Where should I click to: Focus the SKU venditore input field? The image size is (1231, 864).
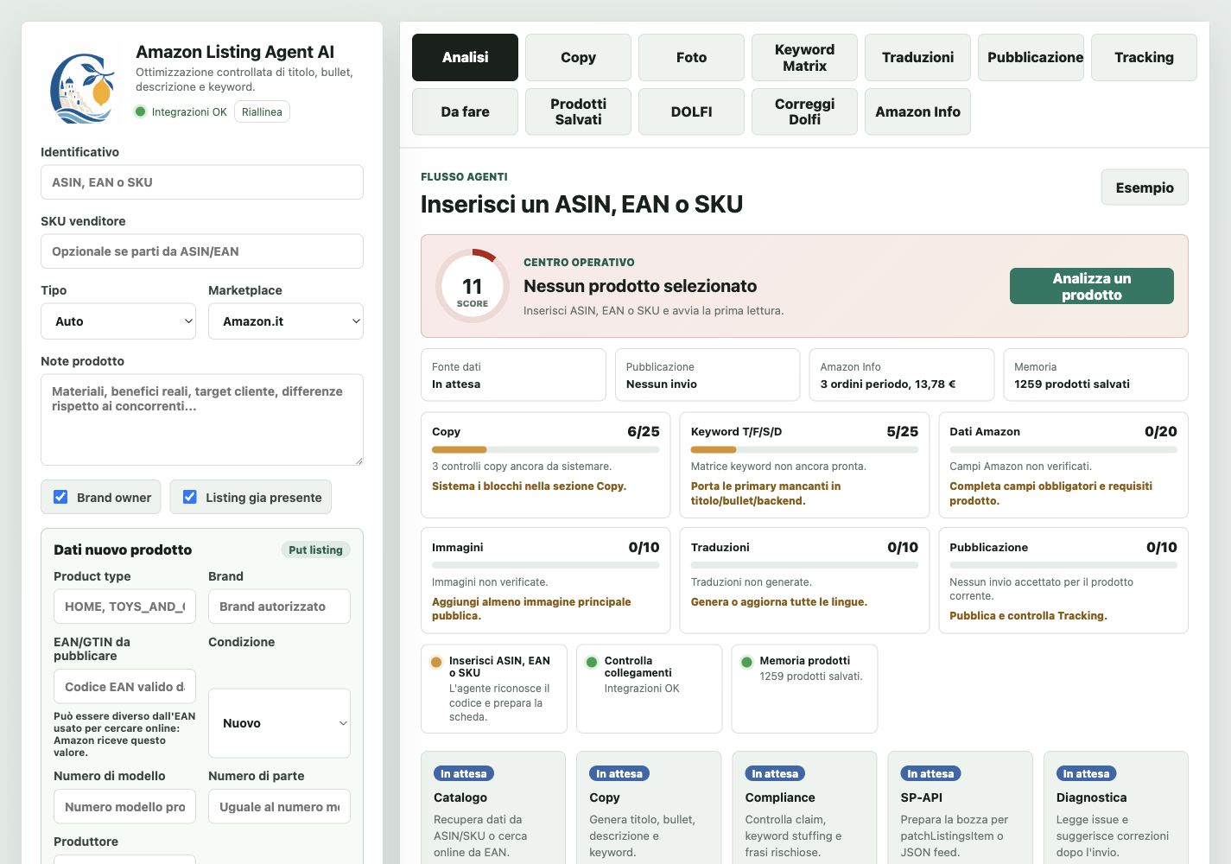[x=202, y=251]
